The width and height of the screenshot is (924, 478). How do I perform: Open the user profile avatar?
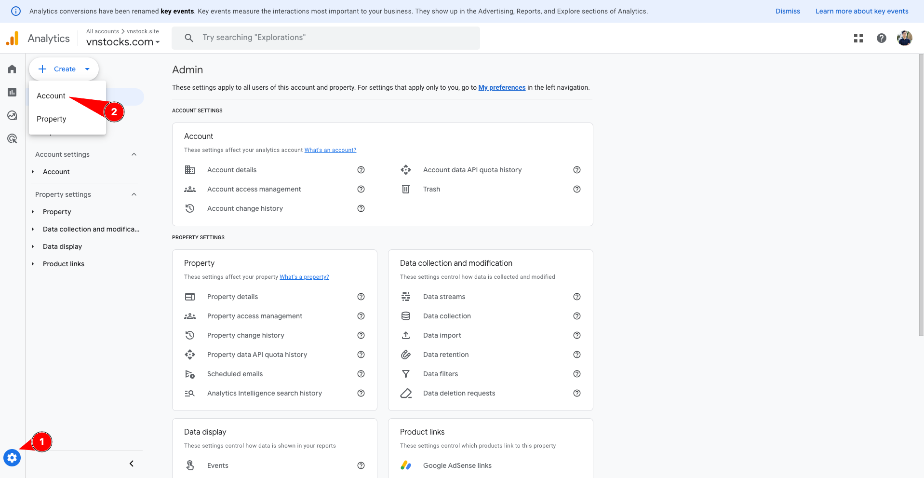(904, 38)
